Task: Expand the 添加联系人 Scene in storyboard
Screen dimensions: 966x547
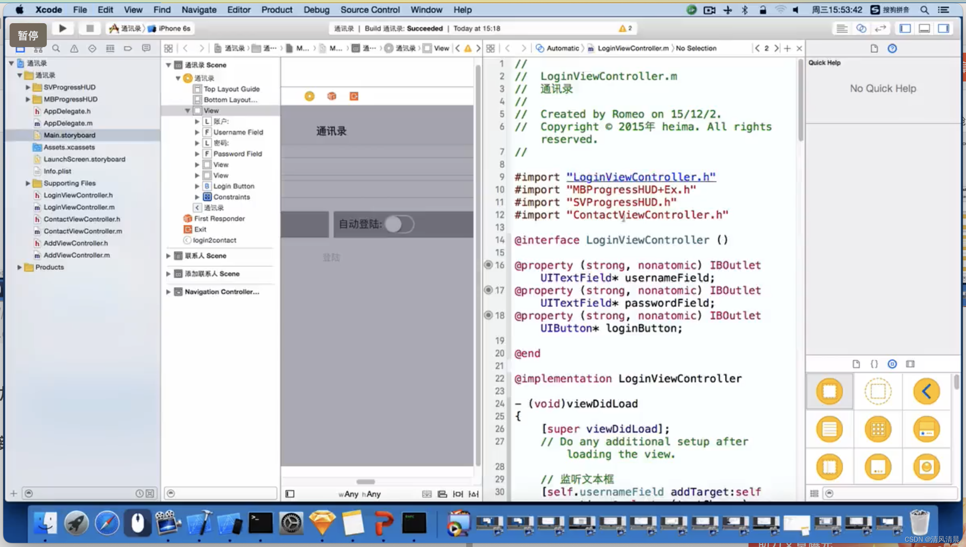Action: pyautogui.click(x=168, y=273)
